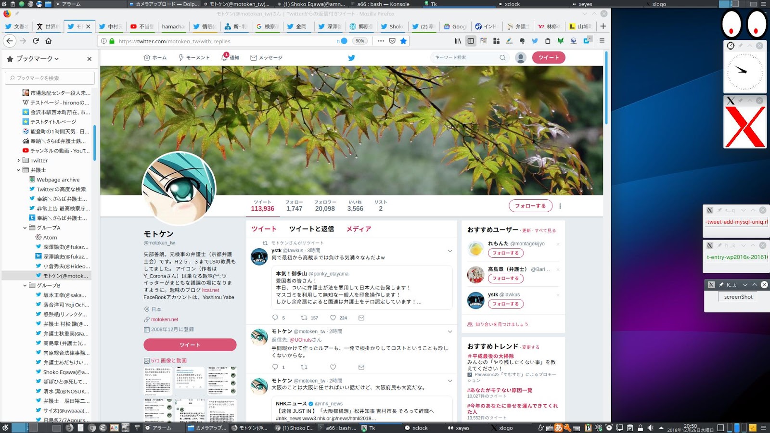770x433 pixels.
Task: Click the フォローする button on the profile
Action: tap(530, 206)
